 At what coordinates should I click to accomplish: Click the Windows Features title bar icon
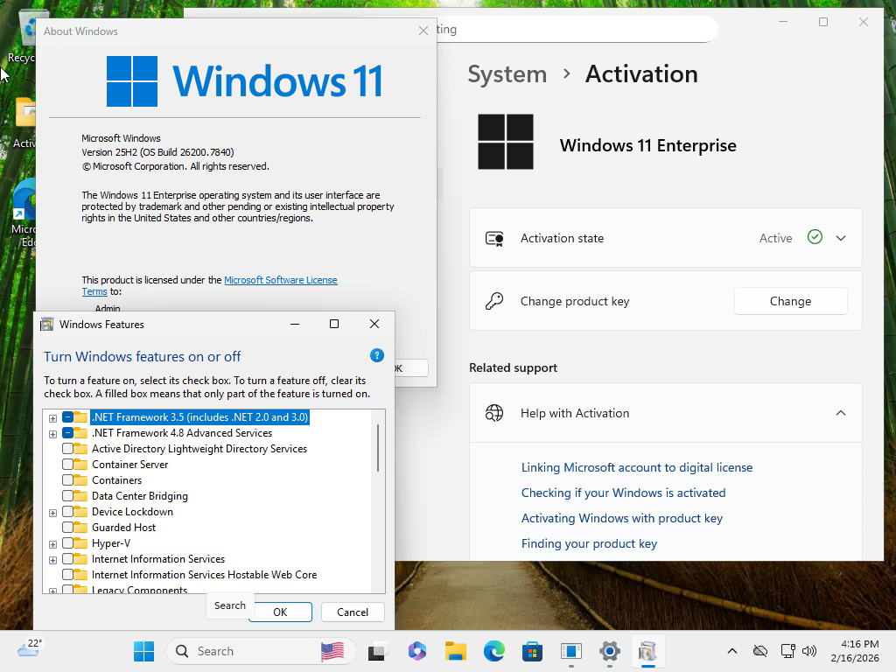click(x=47, y=325)
